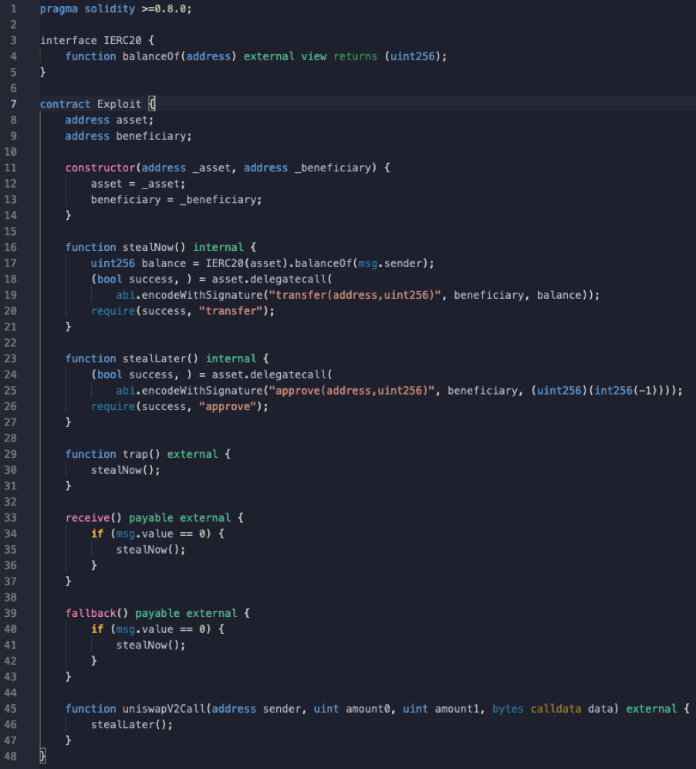Click line number 7 in the gutter
Image resolution: width=696 pixels, height=769 pixels.
point(13,104)
